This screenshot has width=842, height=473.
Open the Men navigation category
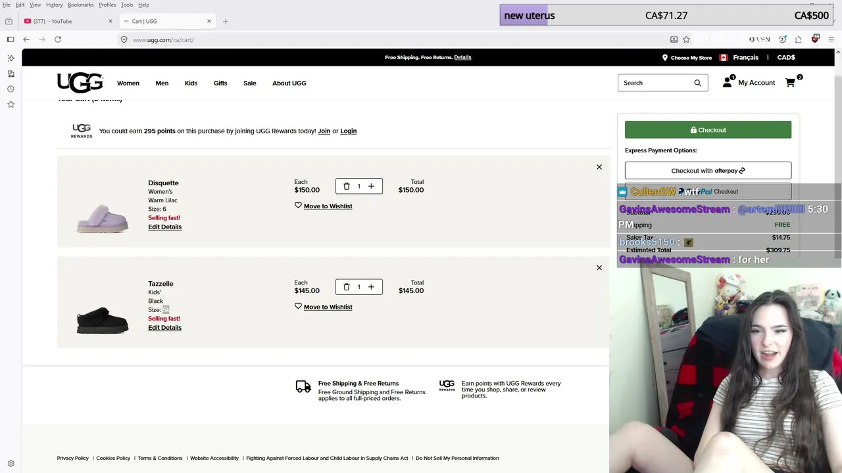[x=162, y=83]
